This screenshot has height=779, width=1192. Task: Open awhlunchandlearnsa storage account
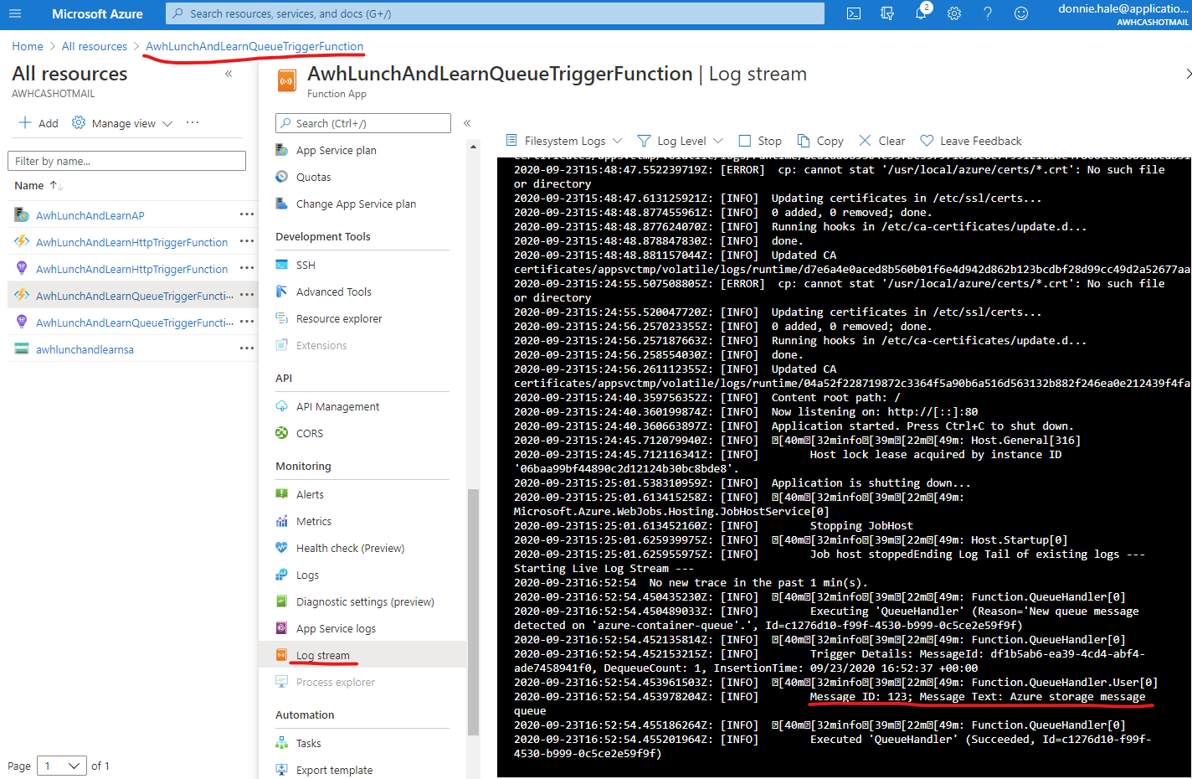[x=85, y=349]
